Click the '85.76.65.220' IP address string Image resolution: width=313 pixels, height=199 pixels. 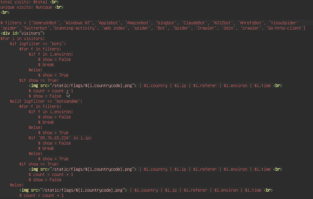pyautogui.click(x=54, y=138)
